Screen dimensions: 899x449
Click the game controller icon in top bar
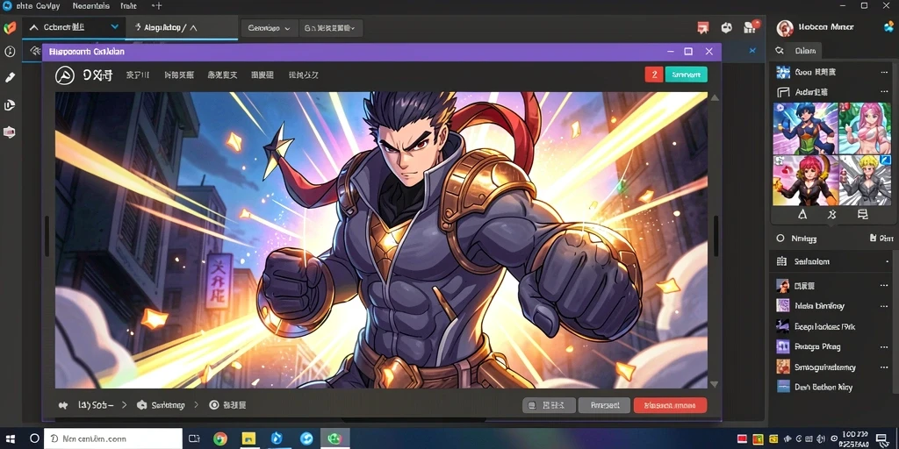click(726, 27)
